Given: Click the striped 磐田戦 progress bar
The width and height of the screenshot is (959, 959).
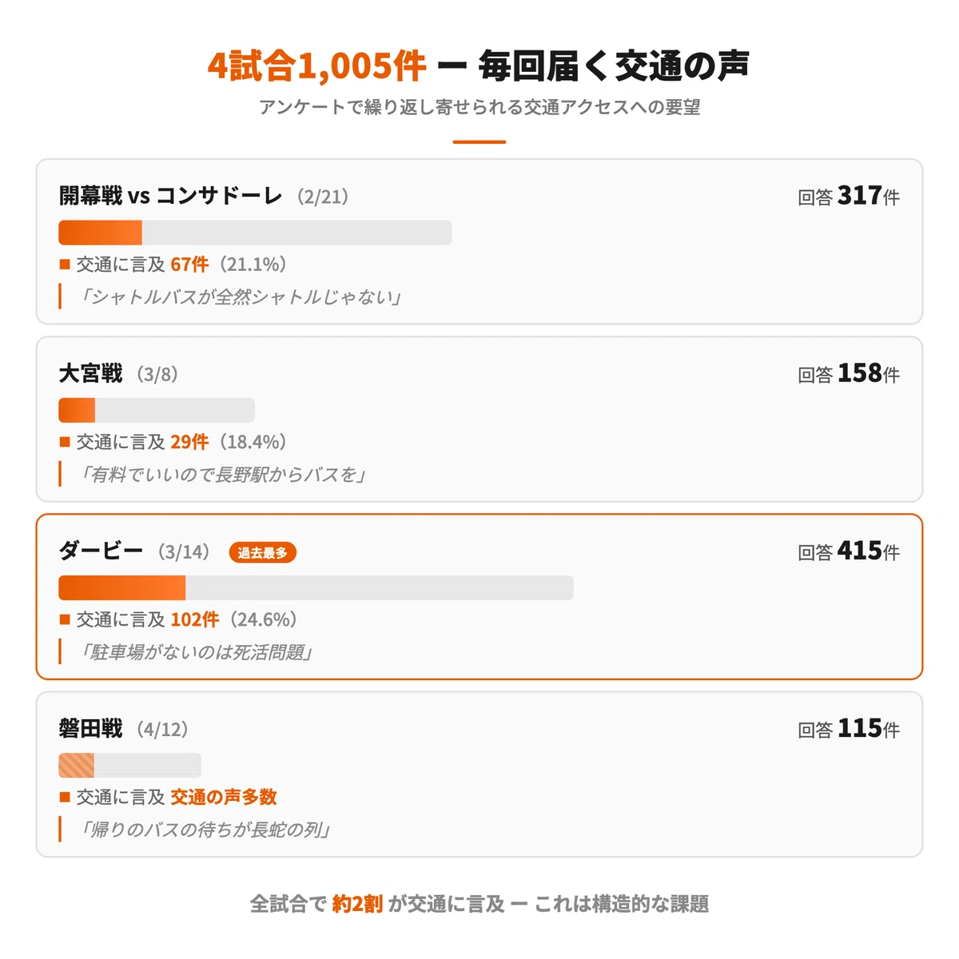Looking at the screenshot, I should (130, 765).
